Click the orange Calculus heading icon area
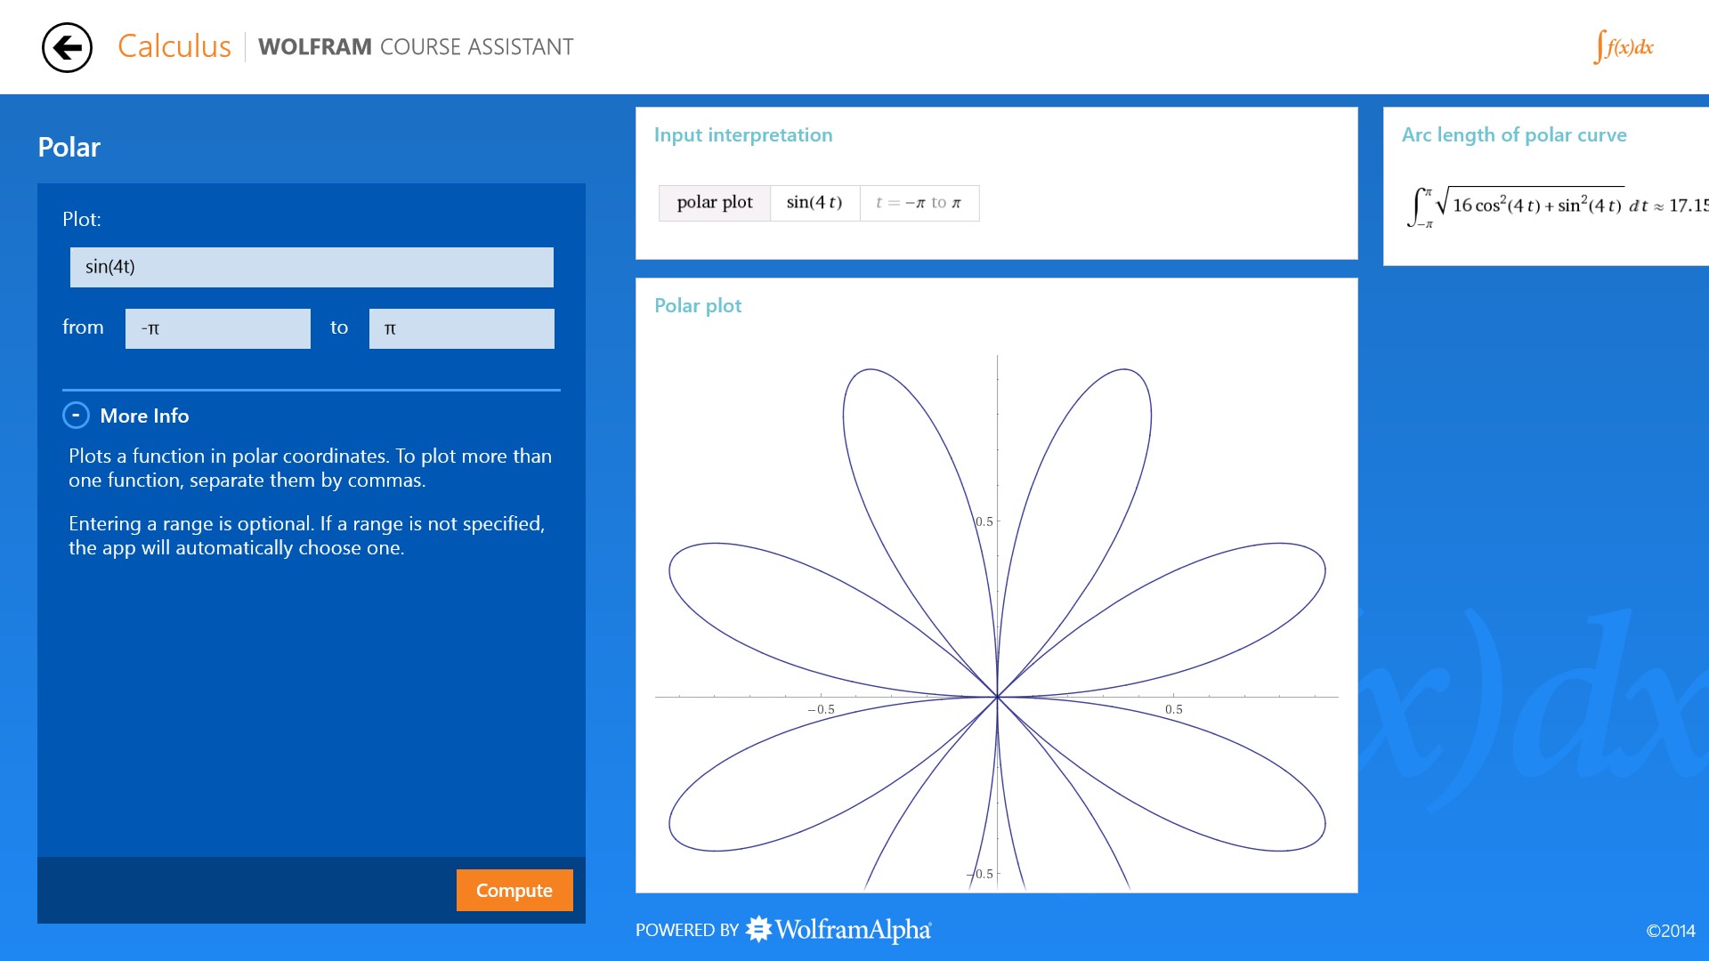 click(174, 46)
